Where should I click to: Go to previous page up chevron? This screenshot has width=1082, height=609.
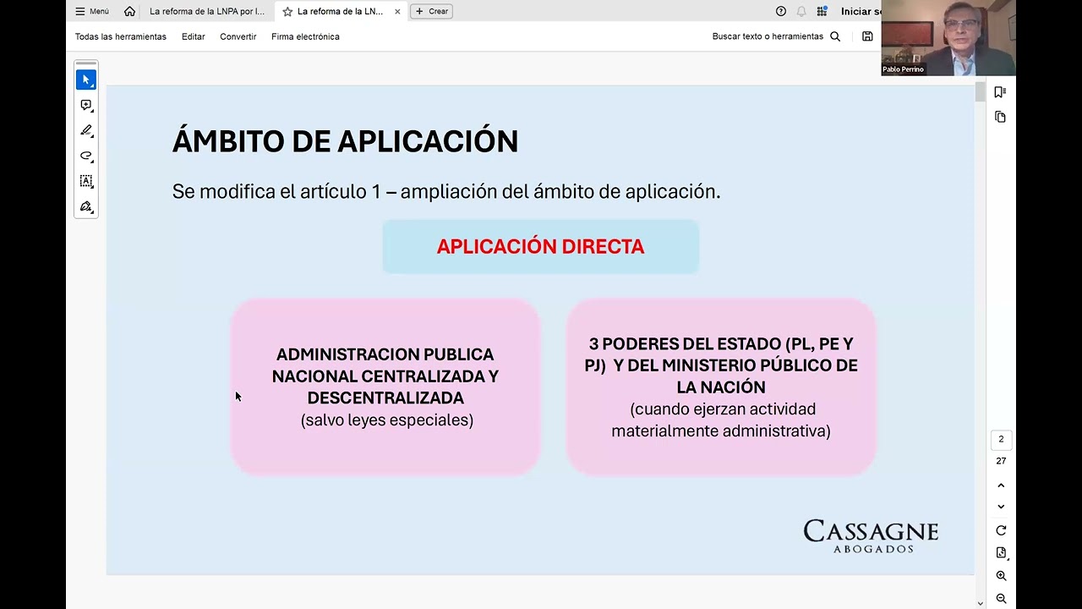[x=1001, y=486]
